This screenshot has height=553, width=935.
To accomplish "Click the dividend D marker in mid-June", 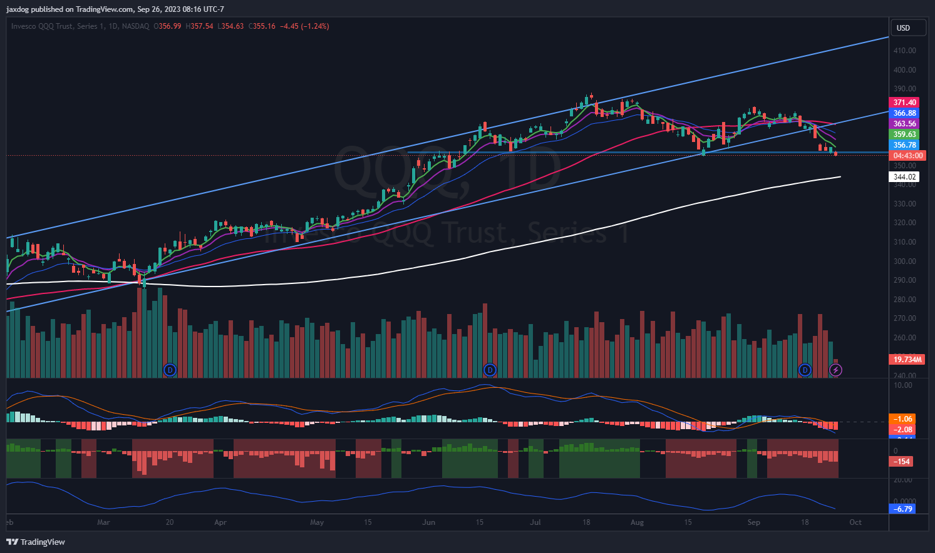I will (490, 370).
